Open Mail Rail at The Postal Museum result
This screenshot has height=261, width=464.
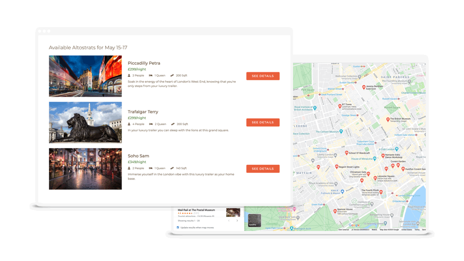tap(196, 210)
